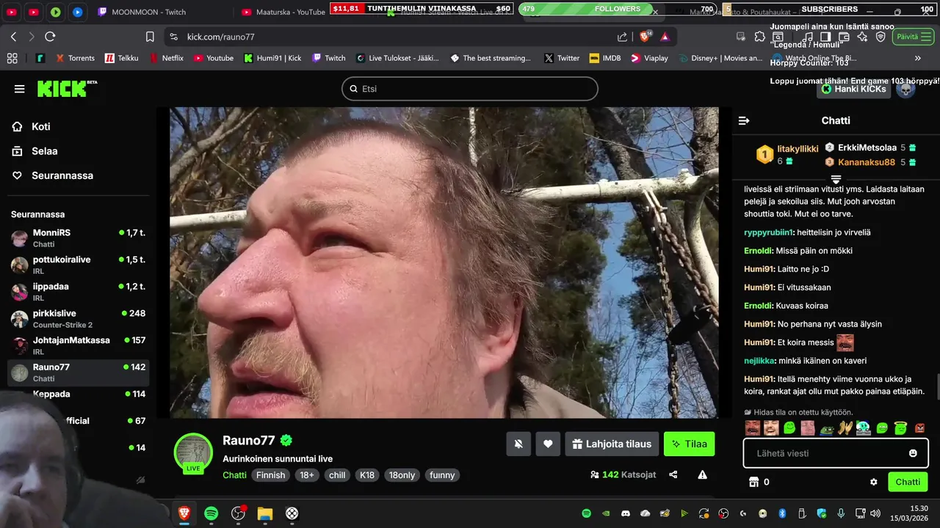Insert the Pepe frog emote
940x528 pixels.
[x=827, y=428]
